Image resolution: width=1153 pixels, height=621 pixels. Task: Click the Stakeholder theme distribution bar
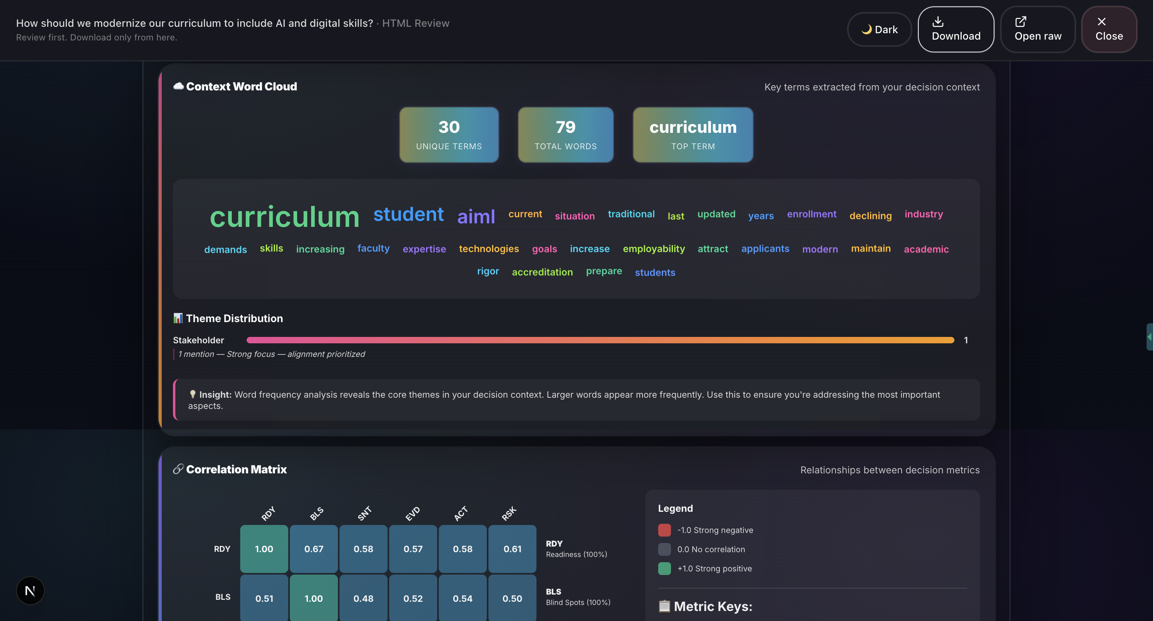click(600, 341)
